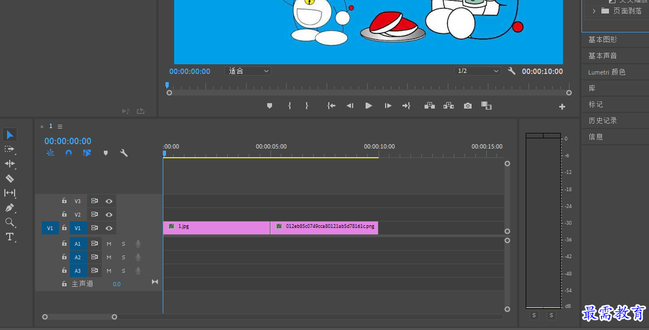The width and height of the screenshot is (649, 330).
Task: Open the 历史记录 panel
Action: pos(602,120)
